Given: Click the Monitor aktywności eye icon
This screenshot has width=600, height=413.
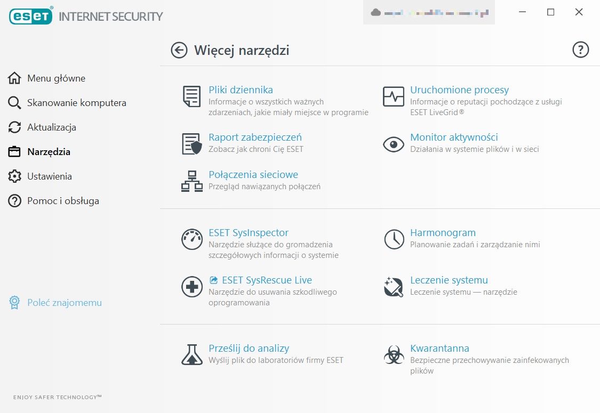Looking at the screenshot, I should point(394,144).
